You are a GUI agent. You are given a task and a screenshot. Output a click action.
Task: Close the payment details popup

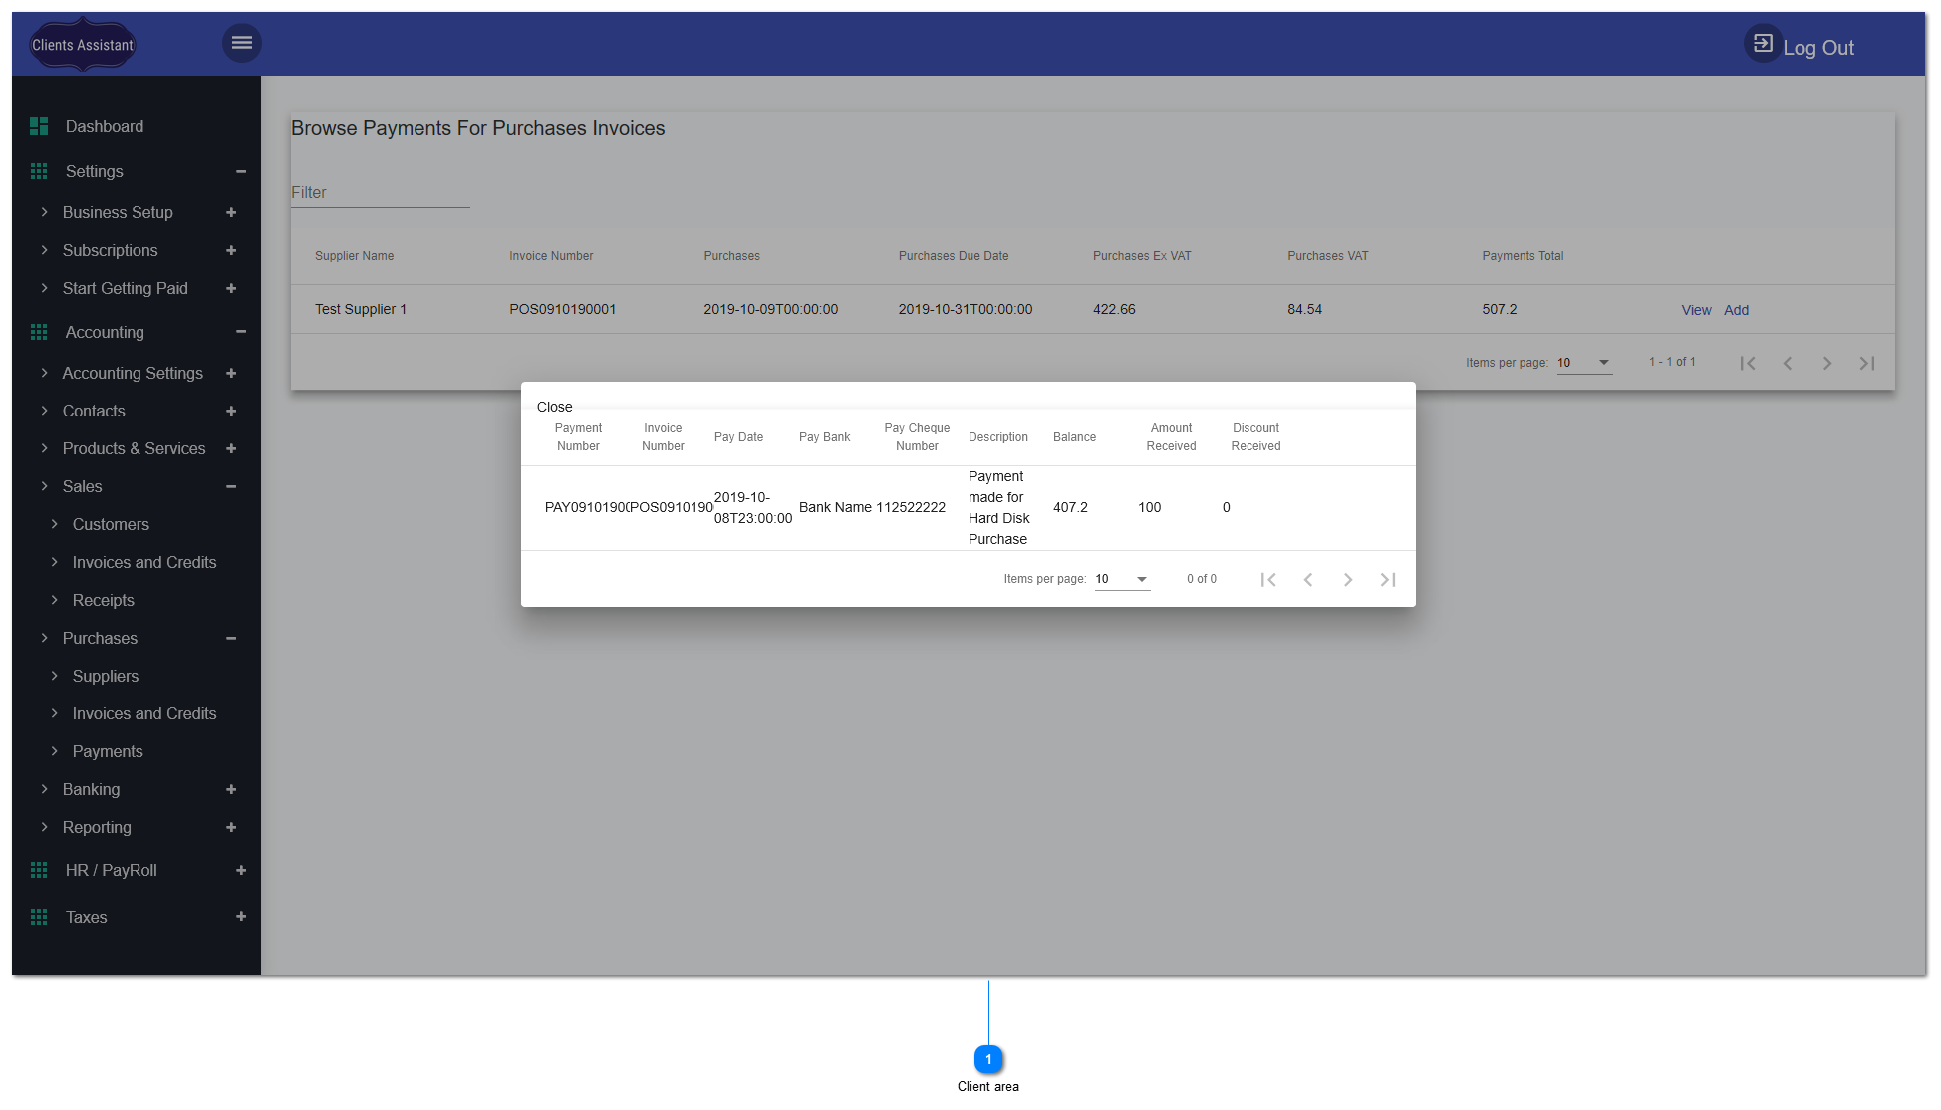coord(554,407)
